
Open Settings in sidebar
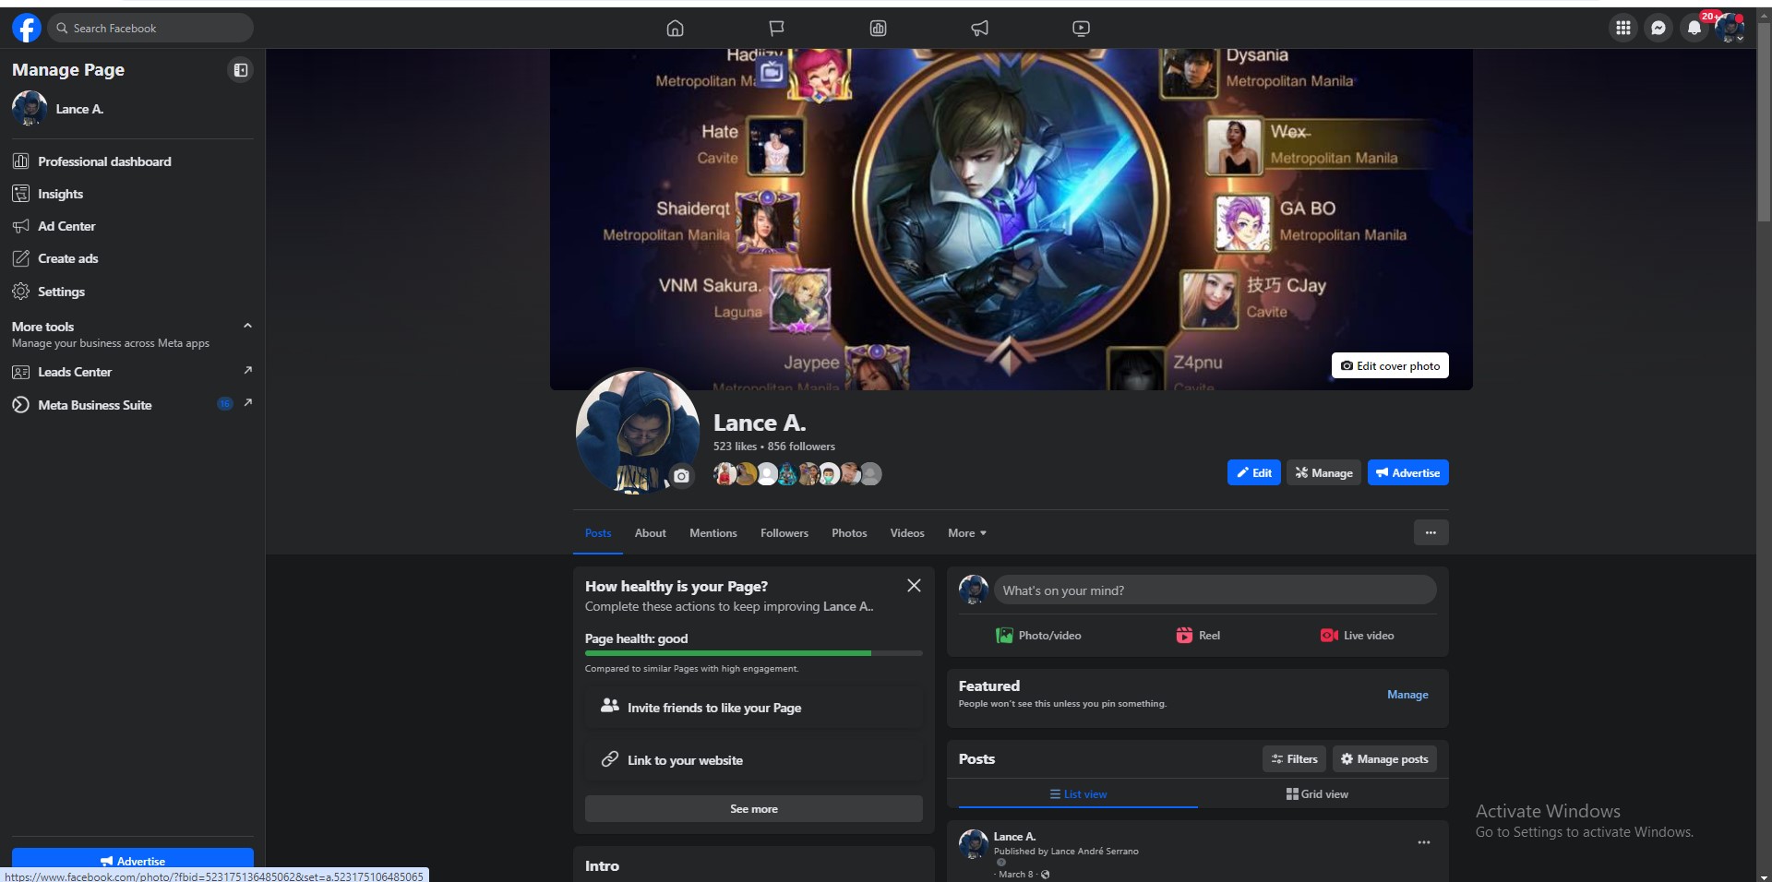pyautogui.click(x=132, y=292)
